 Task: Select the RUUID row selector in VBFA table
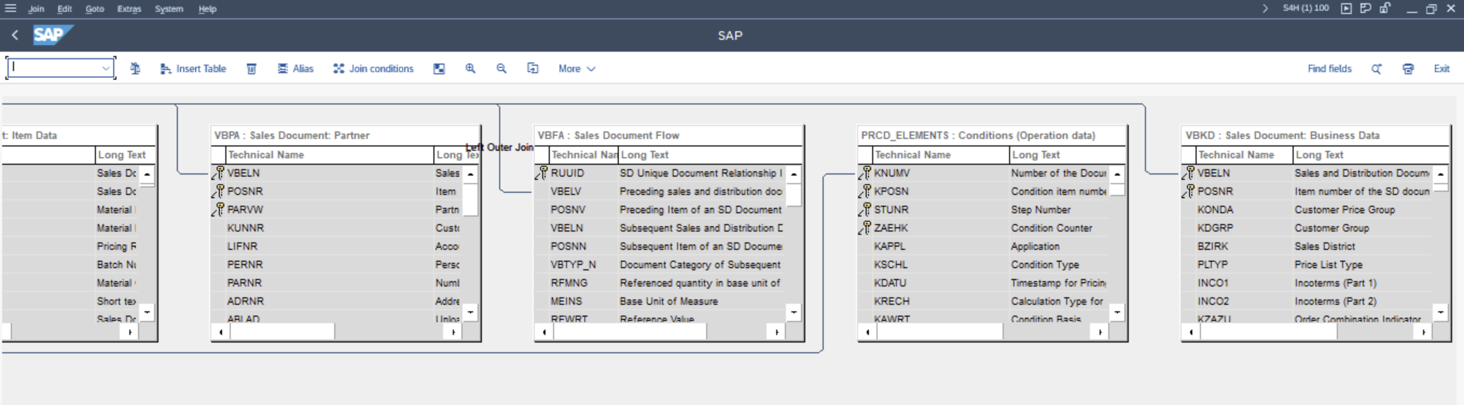pyautogui.click(x=542, y=173)
